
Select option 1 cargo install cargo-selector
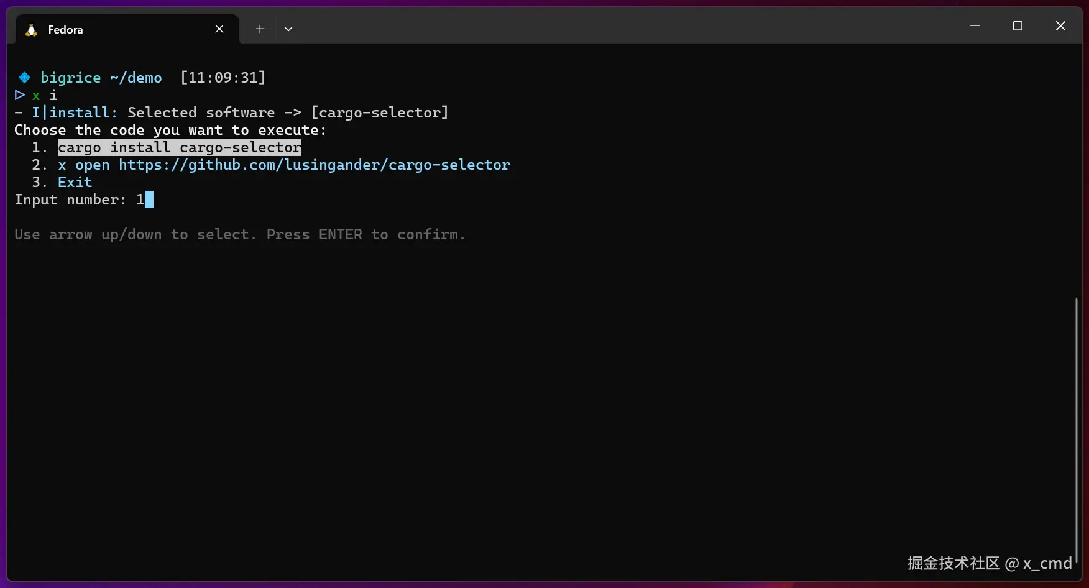coord(179,147)
